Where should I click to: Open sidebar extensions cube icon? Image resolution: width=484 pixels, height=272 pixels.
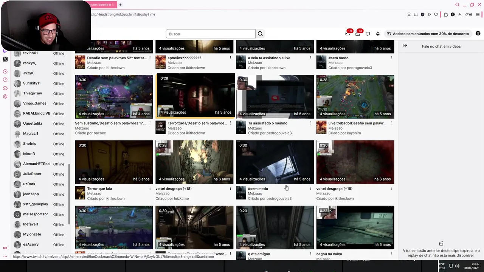[x=5, y=88]
